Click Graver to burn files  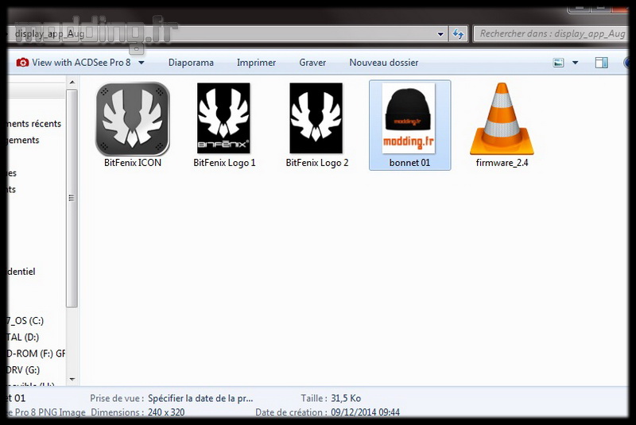pos(312,63)
